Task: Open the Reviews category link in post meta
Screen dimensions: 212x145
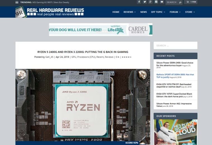Action: point(109,57)
